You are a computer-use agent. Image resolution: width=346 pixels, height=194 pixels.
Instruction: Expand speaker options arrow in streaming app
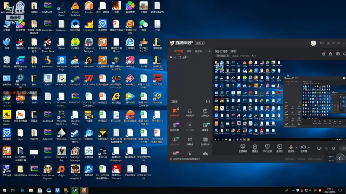(308, 147)
